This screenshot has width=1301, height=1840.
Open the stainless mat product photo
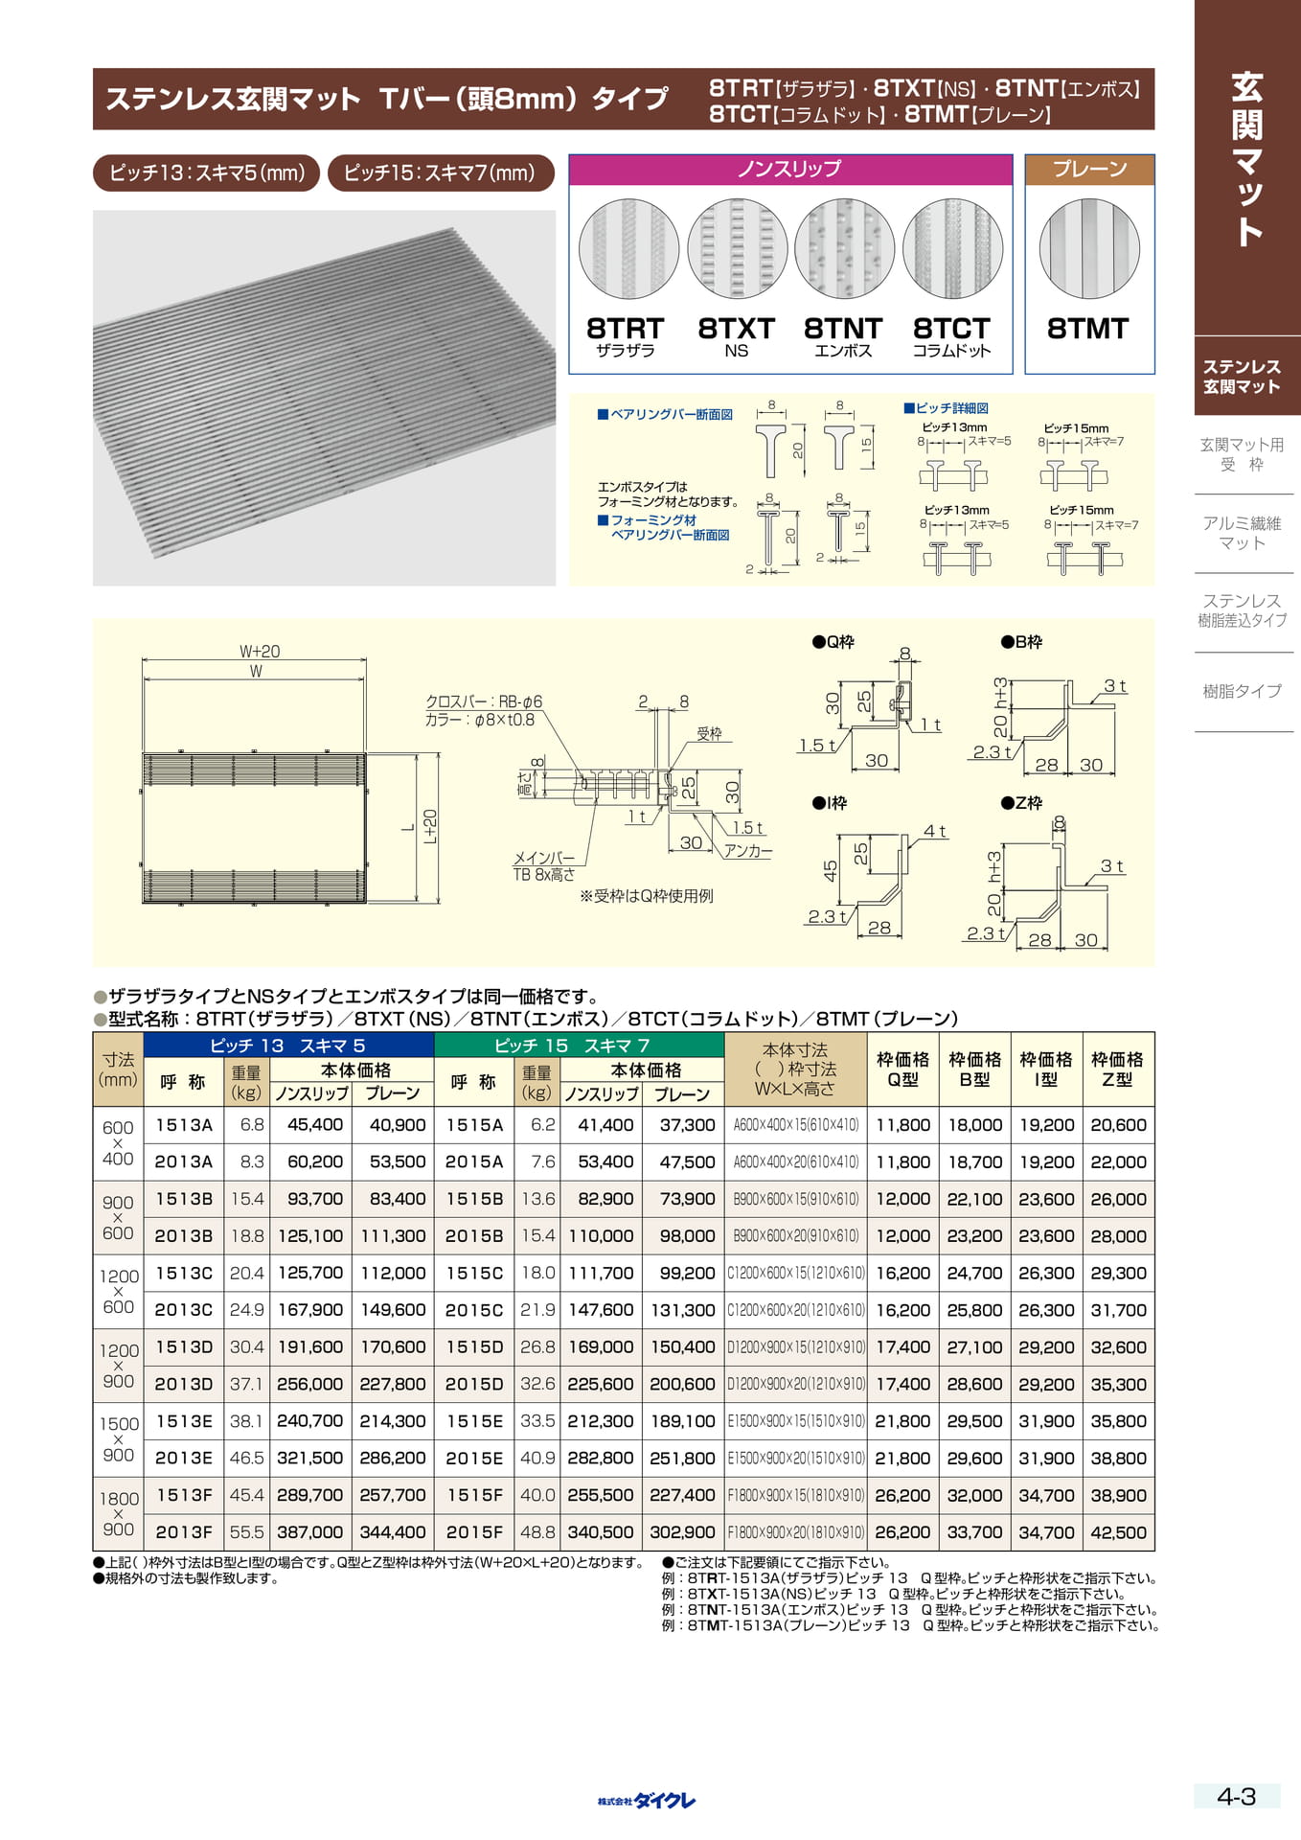[324, 398]
